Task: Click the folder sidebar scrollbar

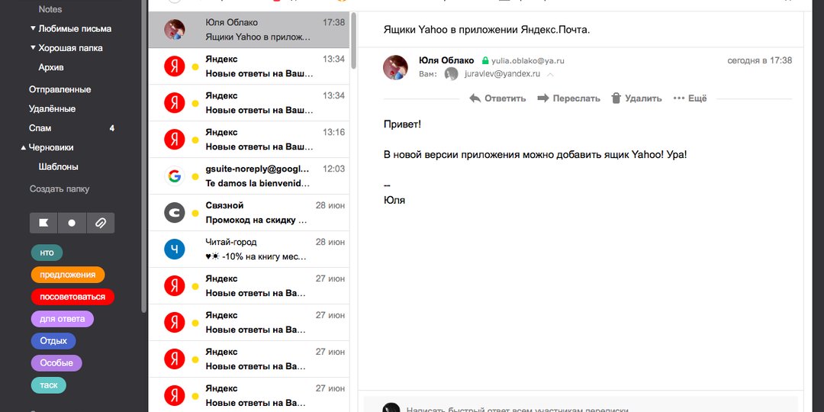Action: [x=144, y=158]
